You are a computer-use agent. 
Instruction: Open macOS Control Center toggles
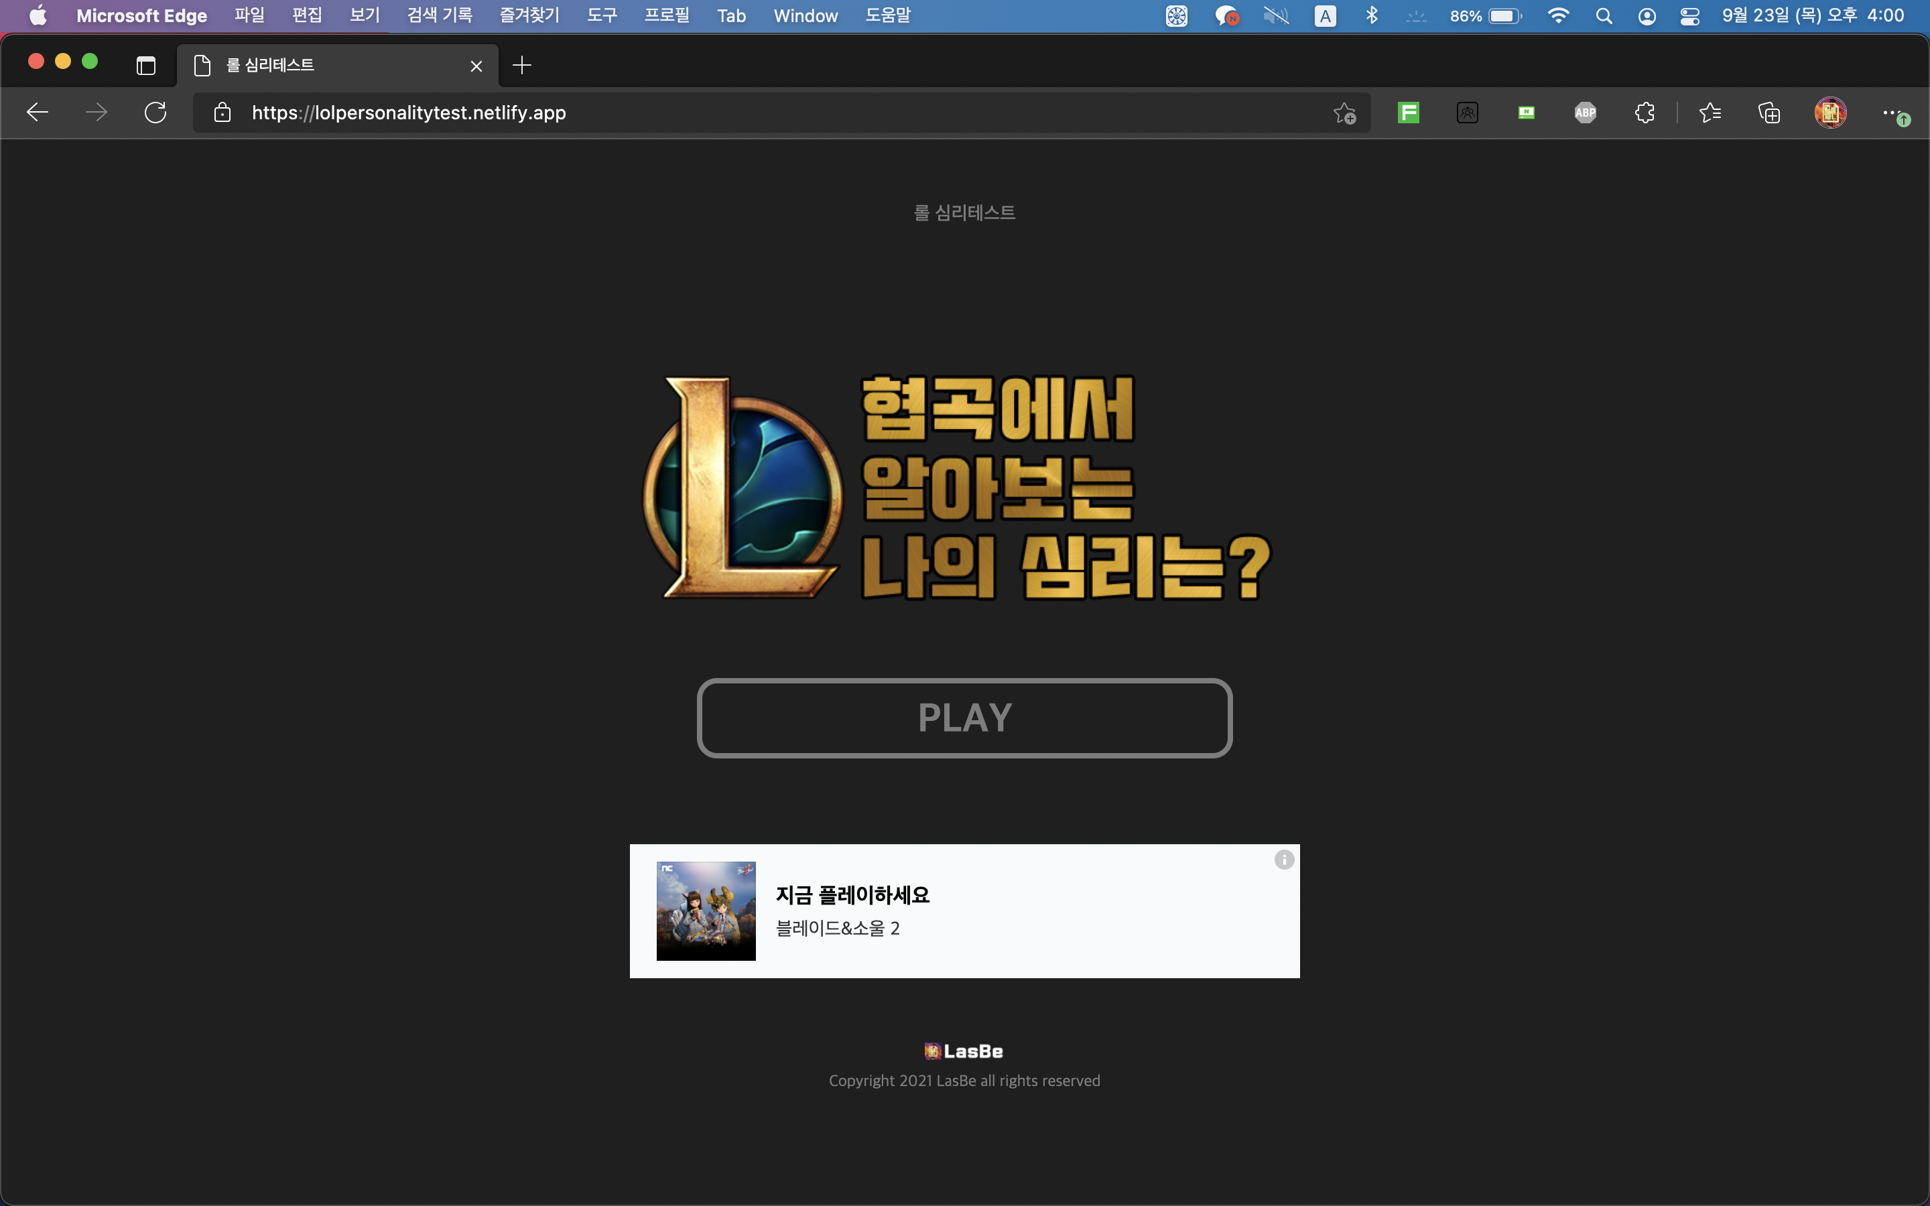coord(1689,16)
